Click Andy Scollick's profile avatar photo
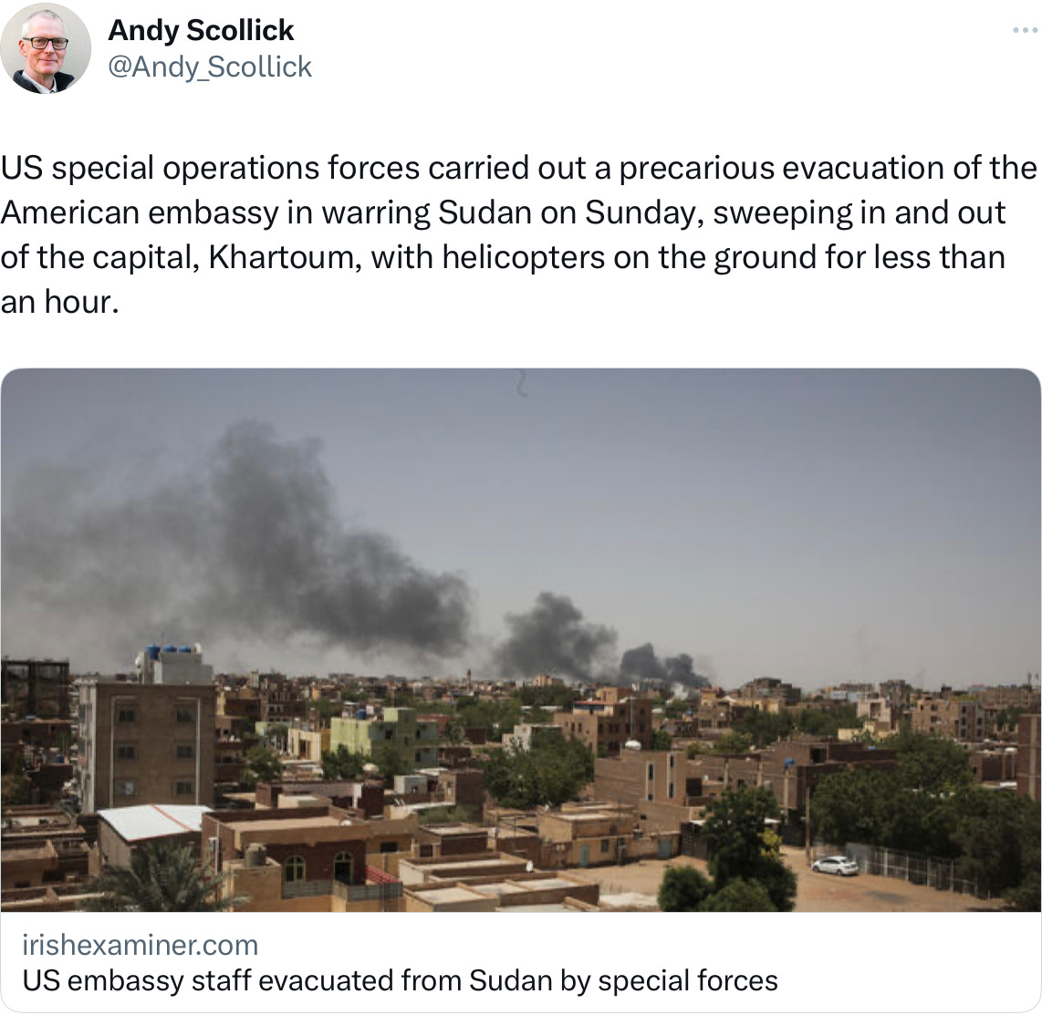Image resolution: width=1042 pixels, height=1015 pixels. [46, 48]
